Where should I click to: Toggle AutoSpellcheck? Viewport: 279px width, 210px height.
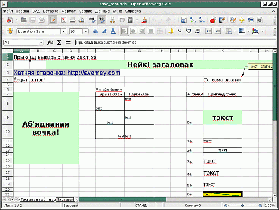[x=101, y=20]
